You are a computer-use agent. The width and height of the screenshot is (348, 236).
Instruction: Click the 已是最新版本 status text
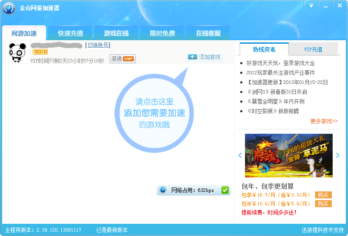point(112,230)
